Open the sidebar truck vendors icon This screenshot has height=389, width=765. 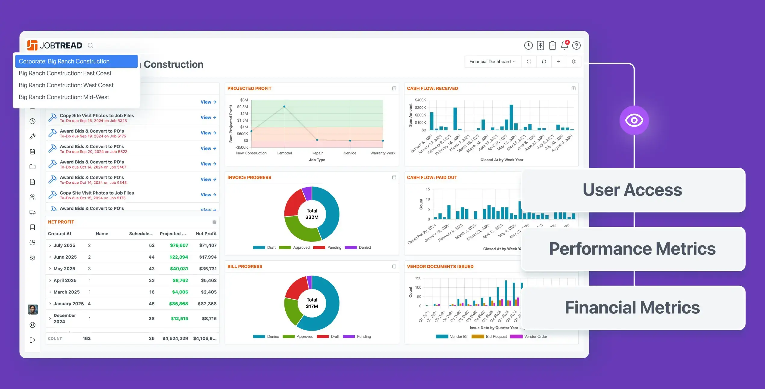[x=33, y=212]
